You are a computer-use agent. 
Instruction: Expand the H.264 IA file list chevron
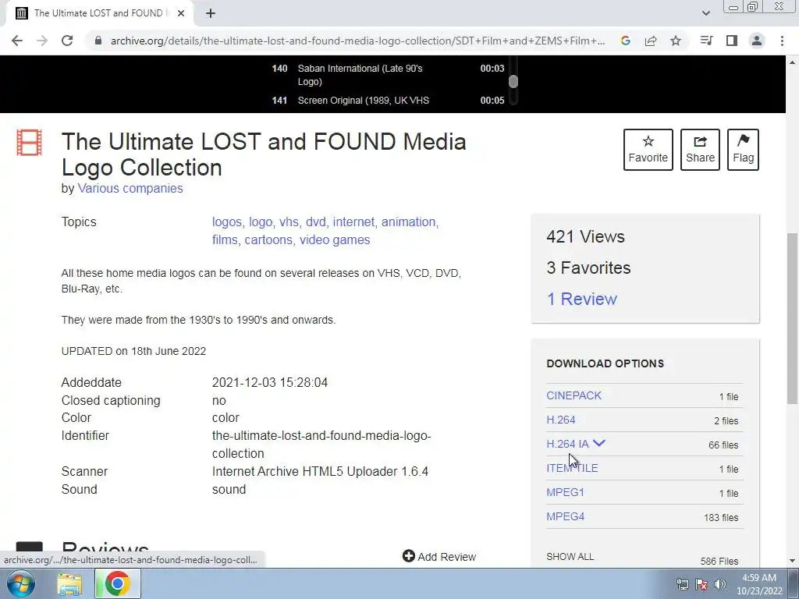click(599, 443)
